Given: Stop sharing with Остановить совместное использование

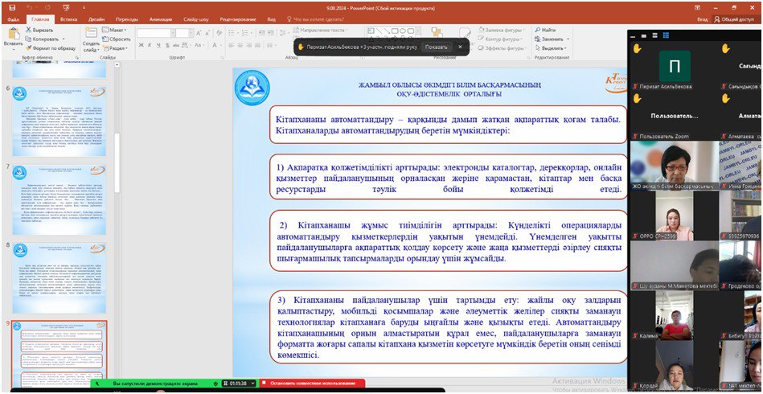Looking at the screenshot, I should pos(312,384).
